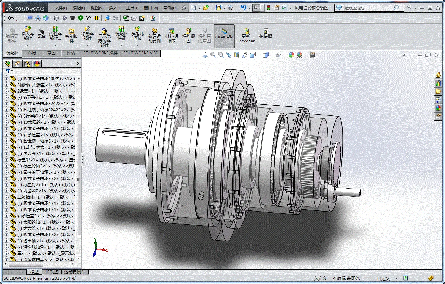
Task: Switch to the SOLIDWORKS 插件 tab
Action: tap(101, 53)
